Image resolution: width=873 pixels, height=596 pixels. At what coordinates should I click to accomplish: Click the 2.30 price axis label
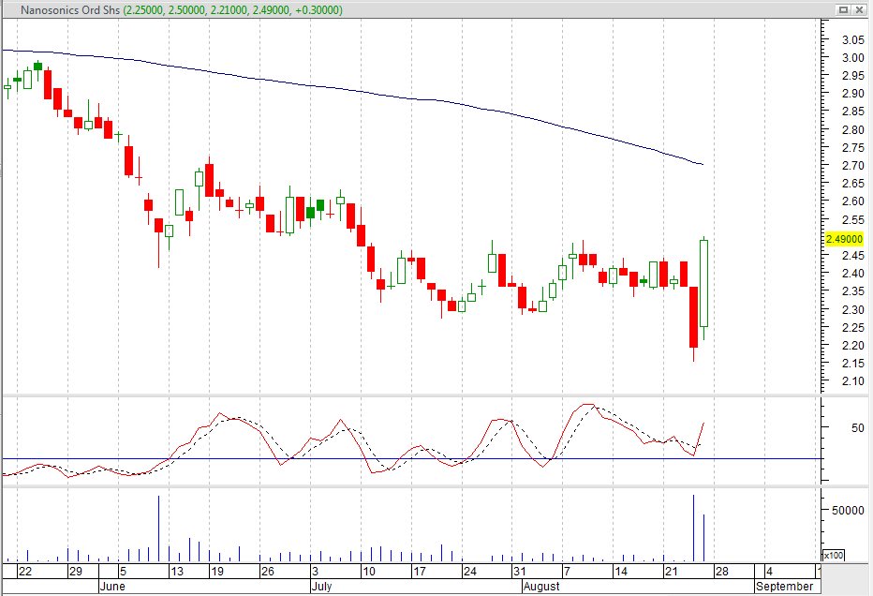(853, 309)
